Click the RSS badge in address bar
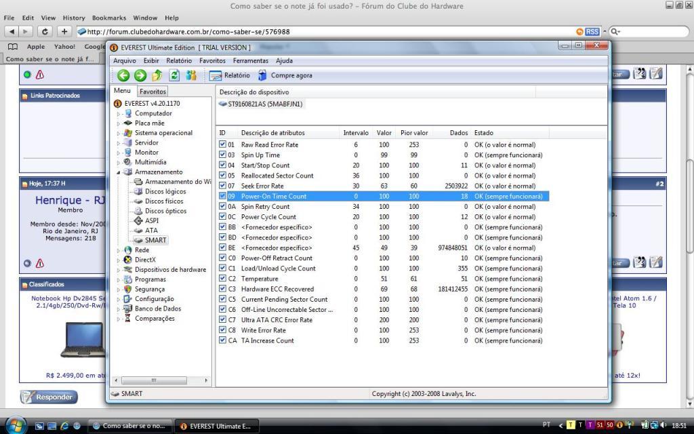Image resolution: width=694 pixels, height=434 pixels. coord(592,32)
